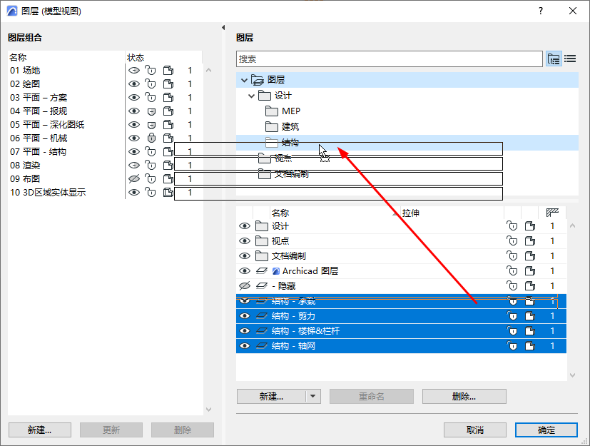Switch to flat list view mode icon
The height and width of the screenshot is (446, 590).
coord(570,59)
